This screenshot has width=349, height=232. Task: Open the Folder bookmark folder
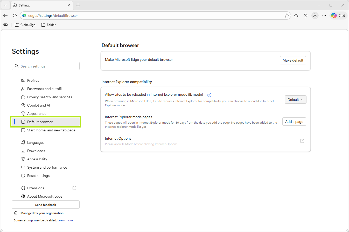click(48, 25)
